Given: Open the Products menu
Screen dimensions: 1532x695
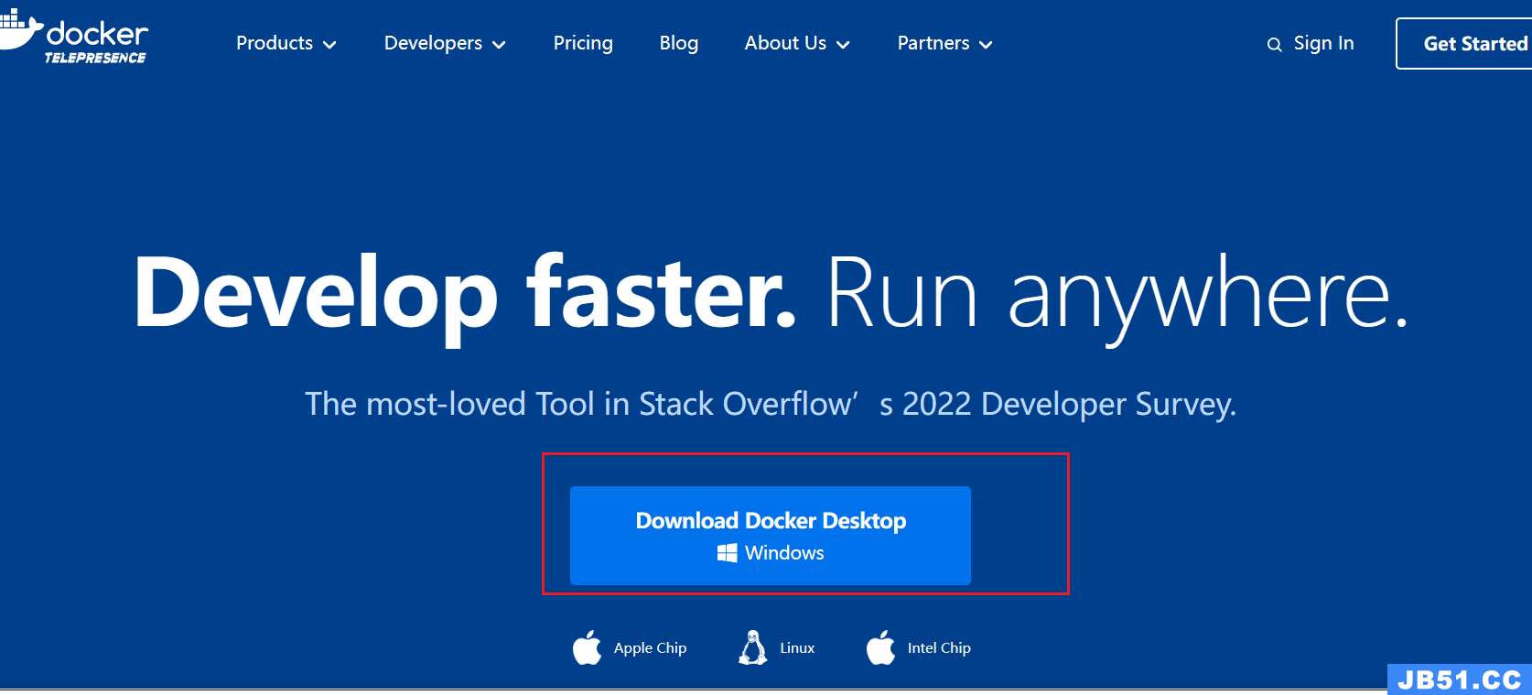Looking at the screenshot, I should [x=286, y=43].
